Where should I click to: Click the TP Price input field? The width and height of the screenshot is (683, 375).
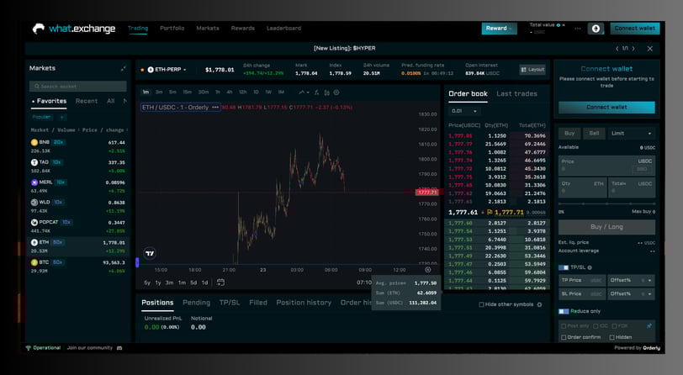click(582, 281)
